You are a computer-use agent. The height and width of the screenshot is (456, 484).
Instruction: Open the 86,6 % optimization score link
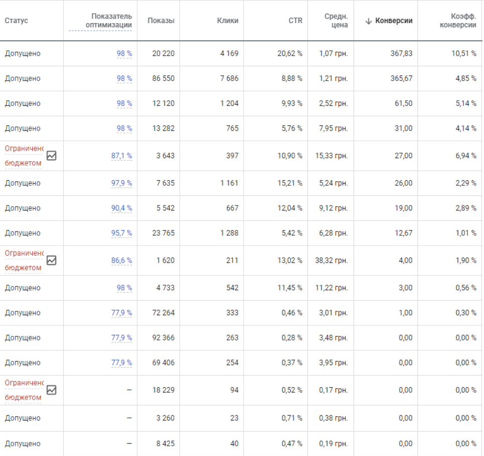(x=122, y=260)
